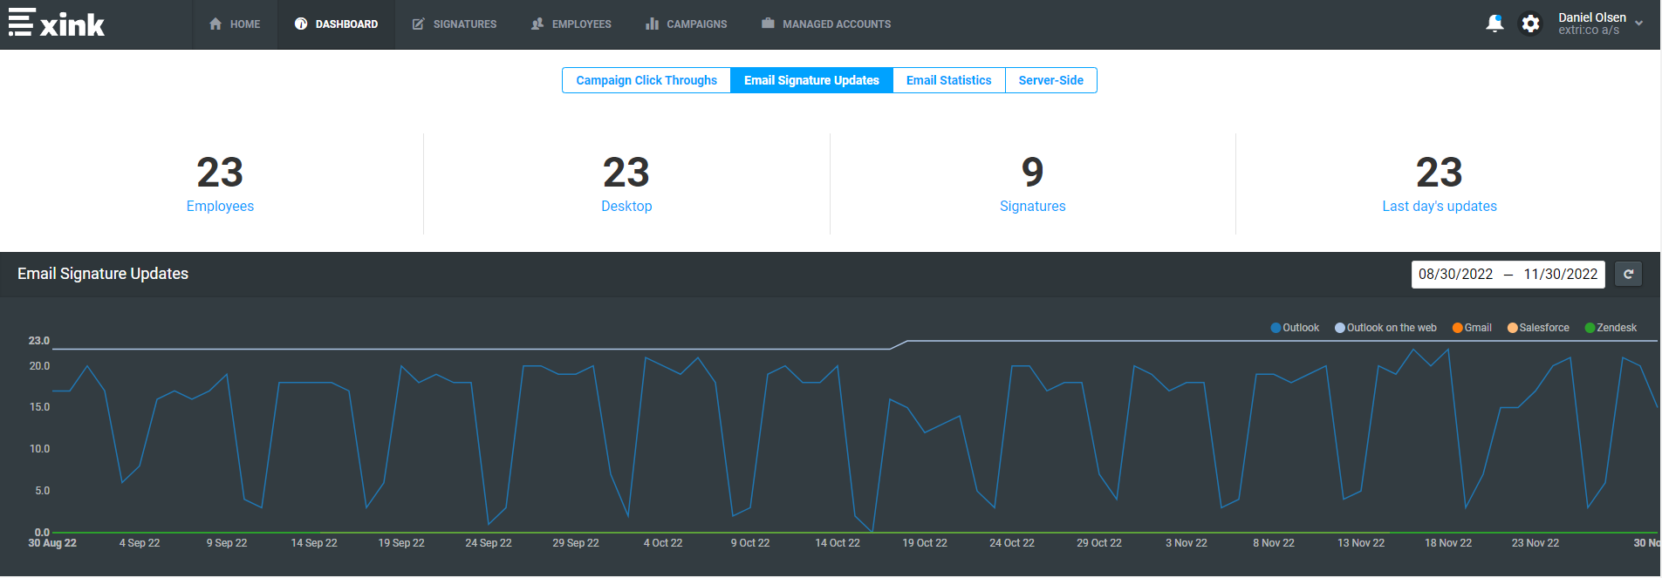
Task: Click the Last day's updates link
Action: pyautogui.click(x=1439, y=207)
